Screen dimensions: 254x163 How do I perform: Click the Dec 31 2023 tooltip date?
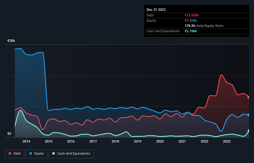point(156,10)
